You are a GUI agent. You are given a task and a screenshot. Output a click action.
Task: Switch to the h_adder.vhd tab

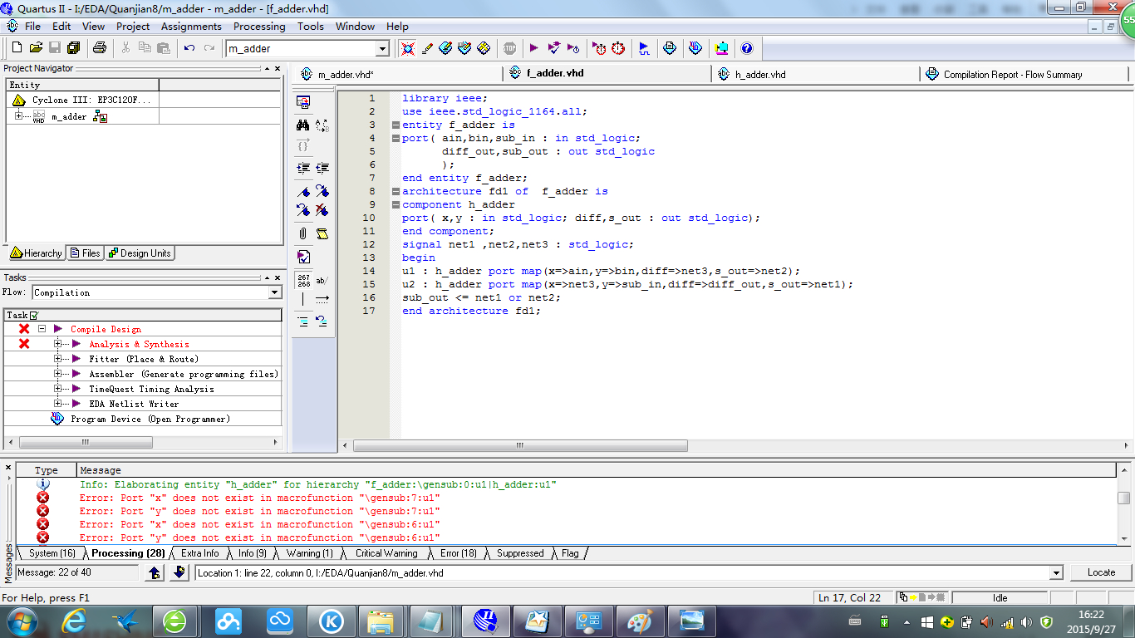[759, 75]
